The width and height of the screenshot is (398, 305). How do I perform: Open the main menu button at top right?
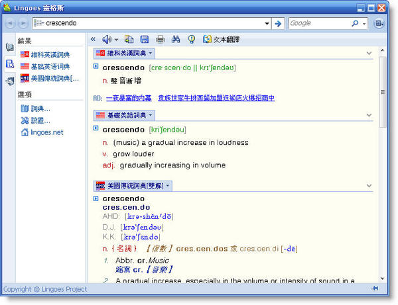pyautogui.click(x=379, y=24)
